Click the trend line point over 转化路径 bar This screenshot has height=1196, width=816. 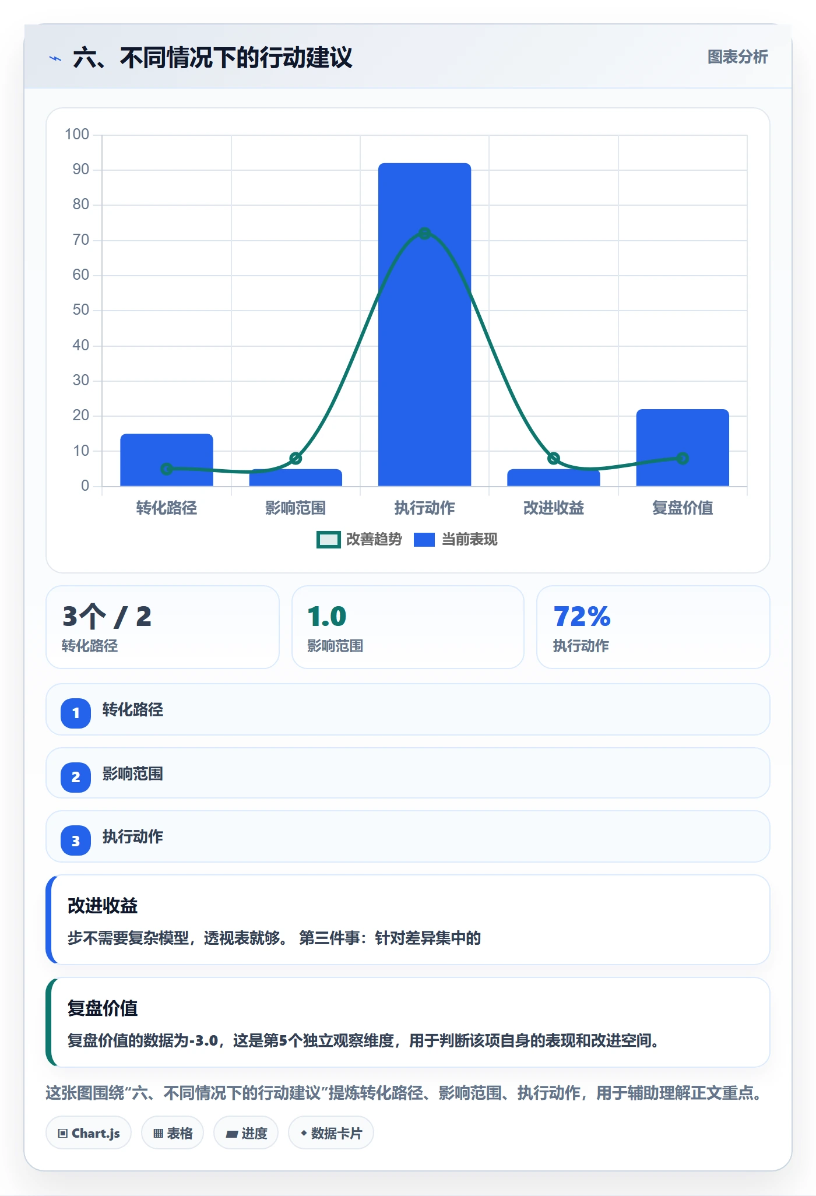[167, 469]
